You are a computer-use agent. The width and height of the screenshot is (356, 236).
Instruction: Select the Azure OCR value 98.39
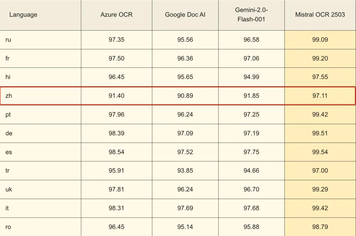tap(116, 133)
